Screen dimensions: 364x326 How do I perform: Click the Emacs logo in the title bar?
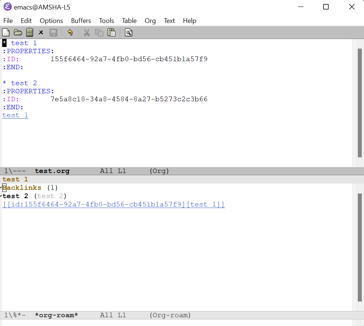[x=7, y=7]
